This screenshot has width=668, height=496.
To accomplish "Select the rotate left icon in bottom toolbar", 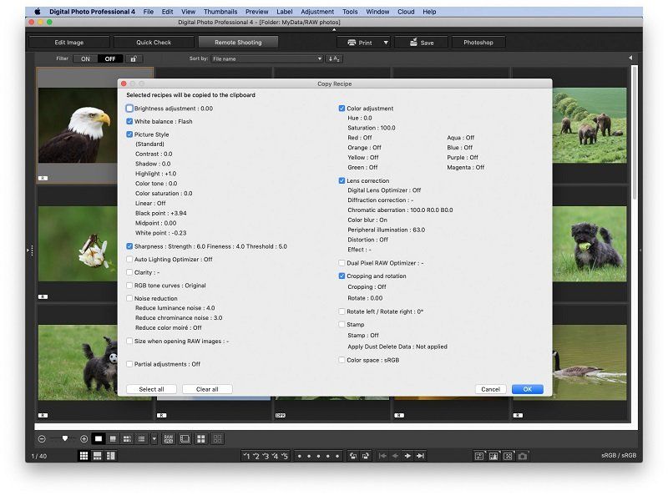I will (354, 458).
